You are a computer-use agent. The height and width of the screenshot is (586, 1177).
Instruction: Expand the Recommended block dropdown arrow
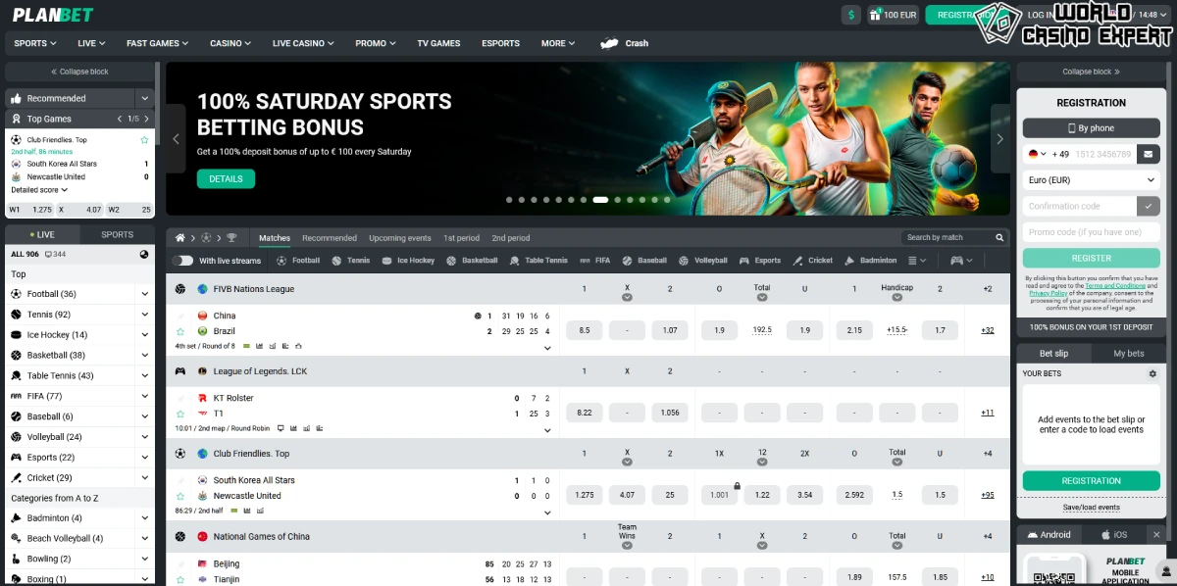tap(144, 98)
